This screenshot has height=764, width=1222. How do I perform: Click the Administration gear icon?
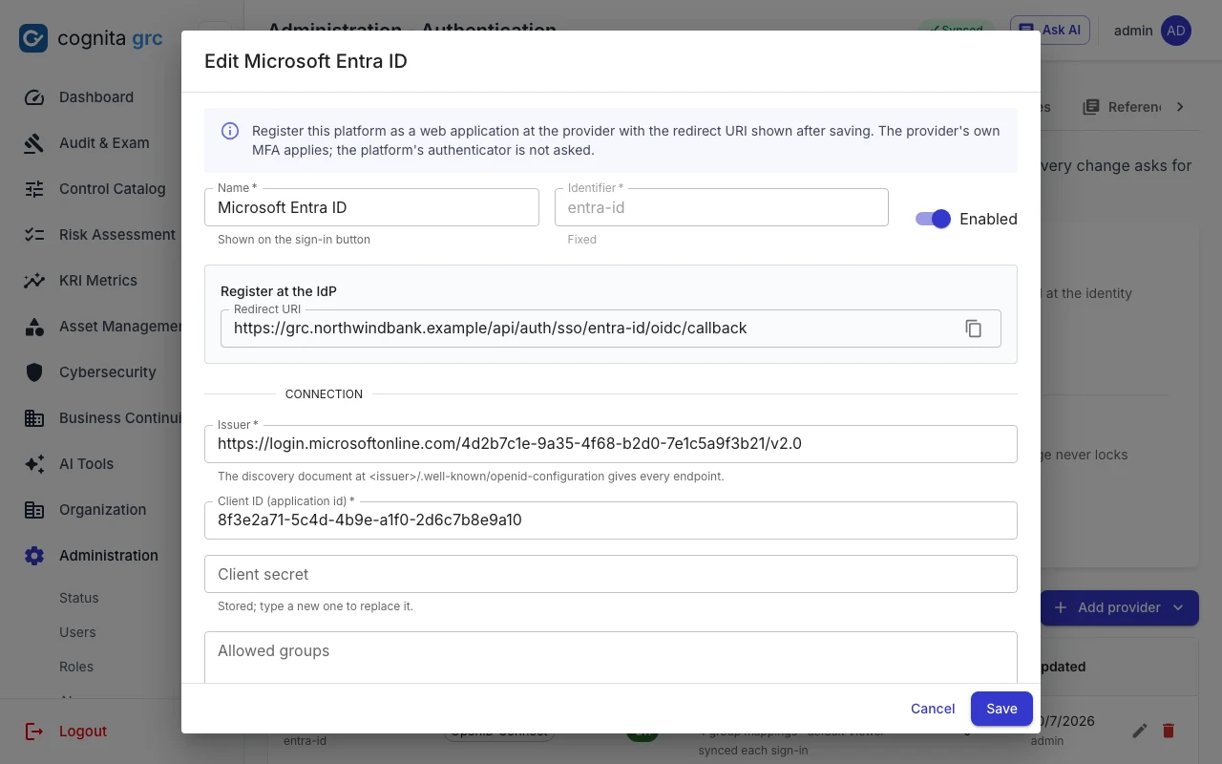pyautogui.click(x=34, y=556)
